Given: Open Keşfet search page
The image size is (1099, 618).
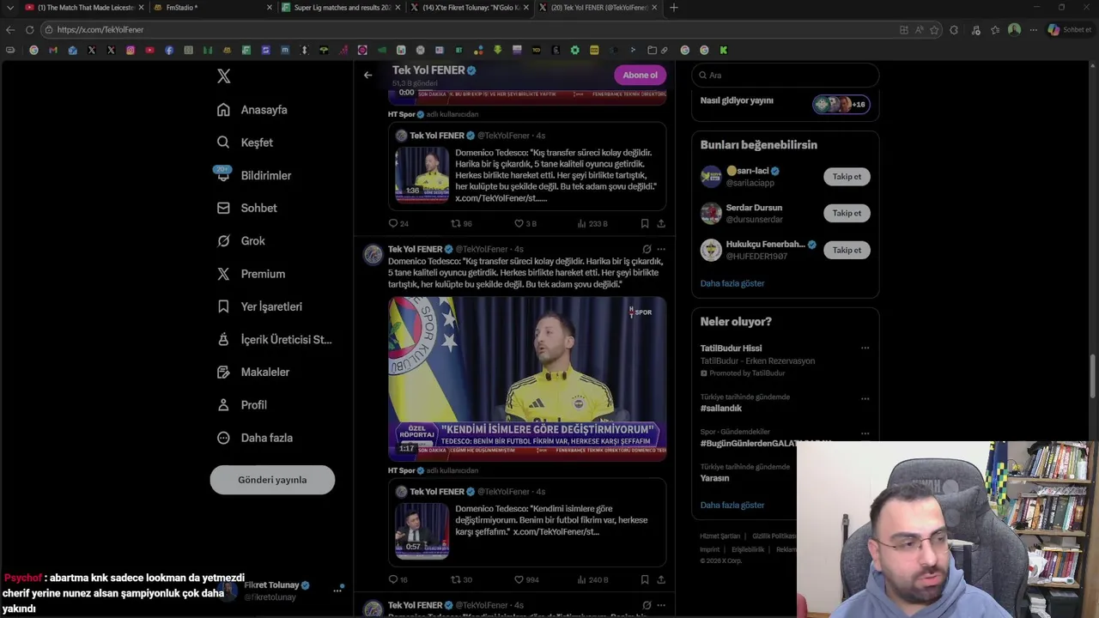Looking at the screenshot, I should click(x=245, y=142).
